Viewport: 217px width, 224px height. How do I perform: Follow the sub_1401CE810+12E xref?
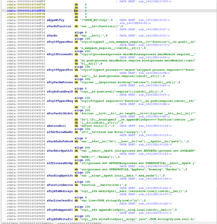tap(155, 145)
